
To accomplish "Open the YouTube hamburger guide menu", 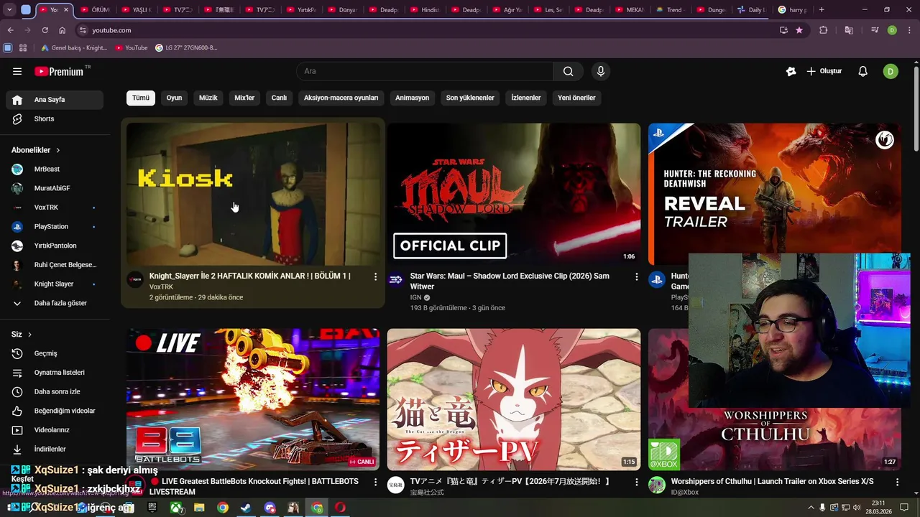I will 17,71.
